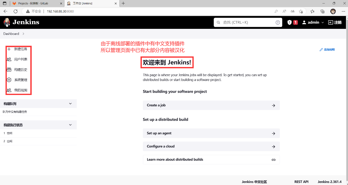Click executor row 1 空闲
This screenshot has height=185, width=348.
[38, 133]
